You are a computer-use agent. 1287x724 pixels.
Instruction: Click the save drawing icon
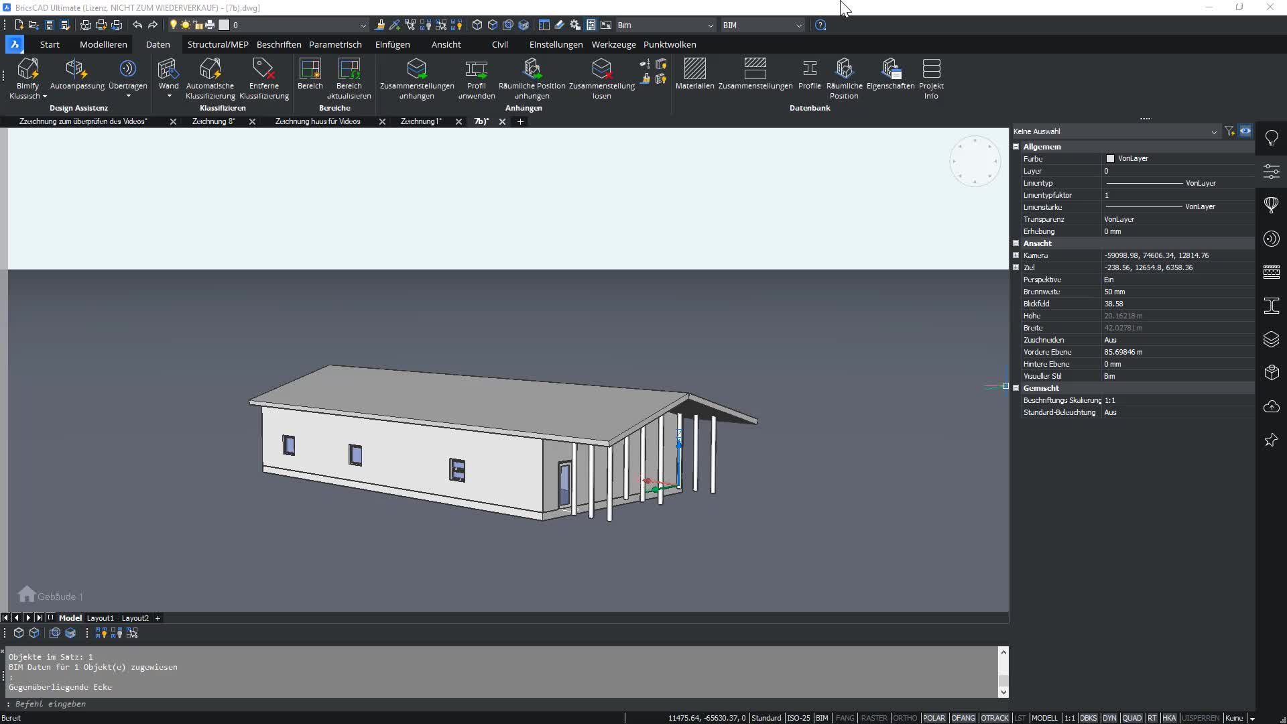click(49, 25)
